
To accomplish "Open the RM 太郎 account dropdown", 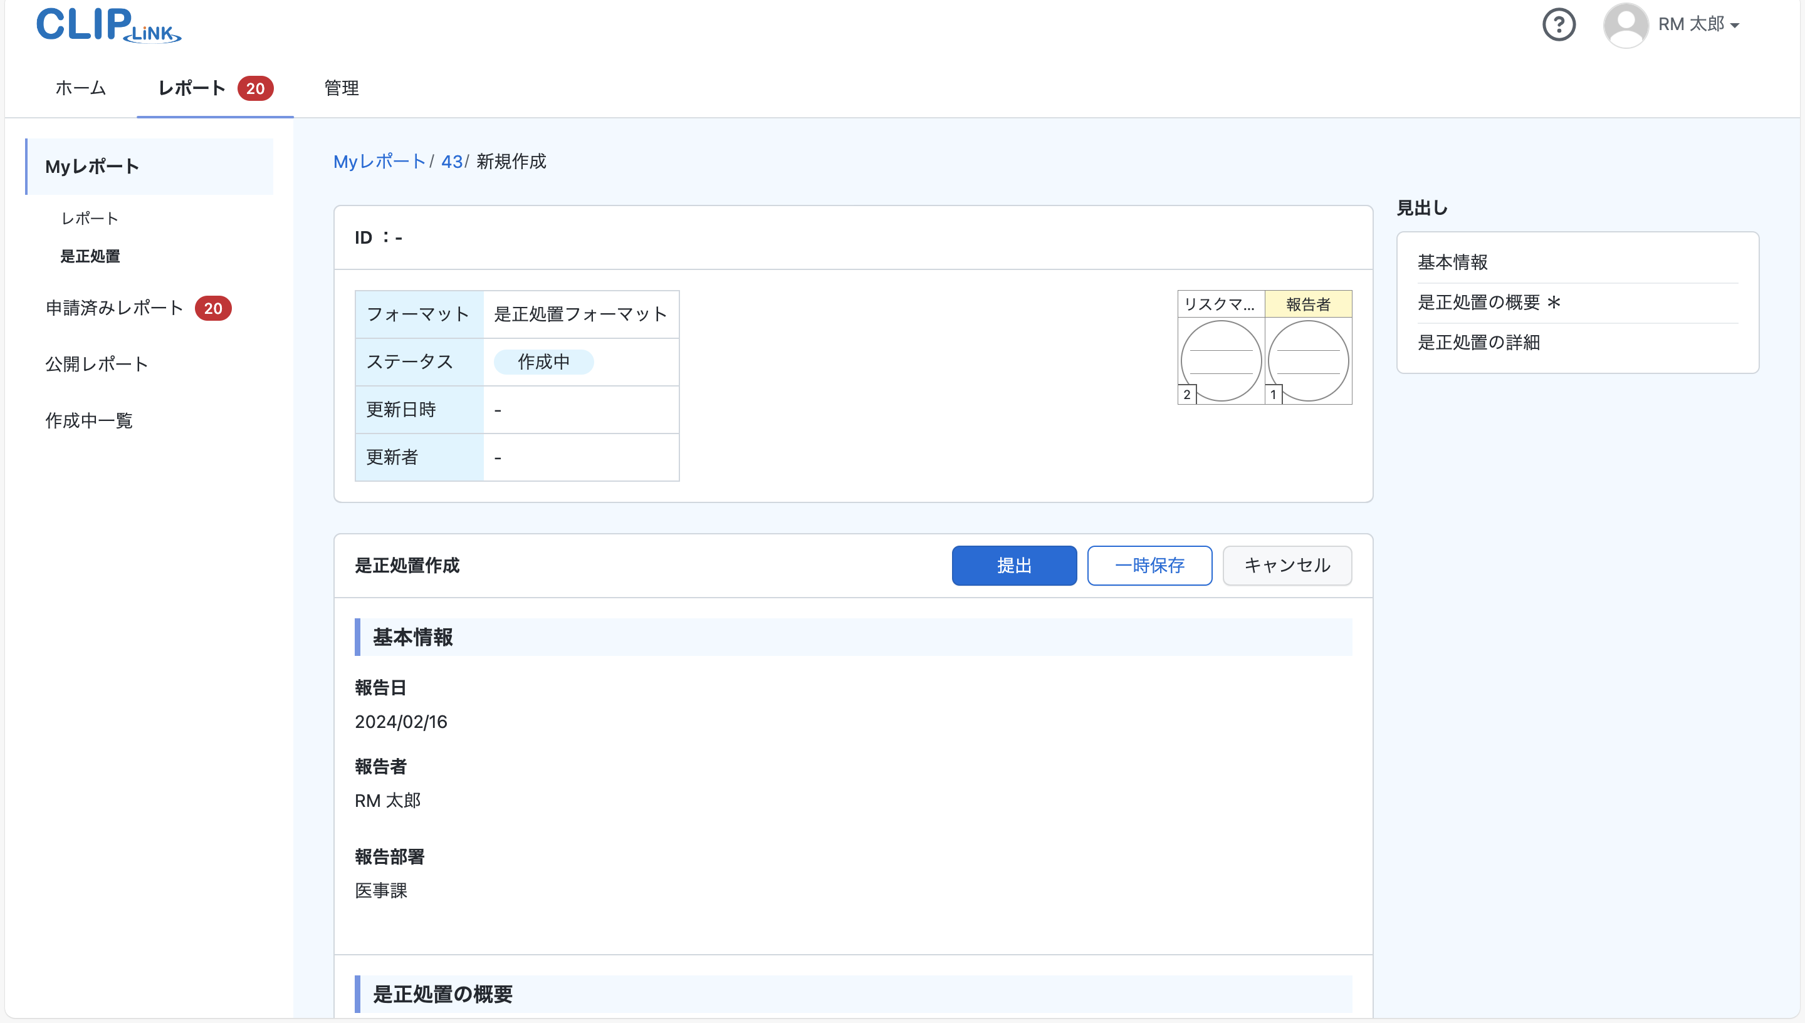I will pos(1699,24).
